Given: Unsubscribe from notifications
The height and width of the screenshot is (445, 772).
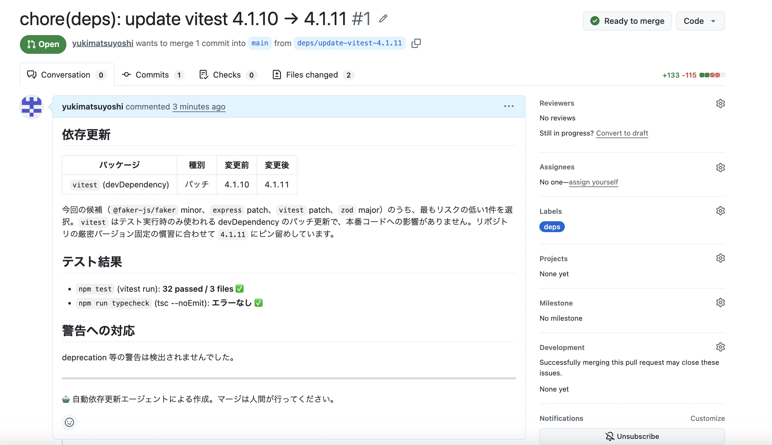Looking at the screenshot, I should coord(632,436).
